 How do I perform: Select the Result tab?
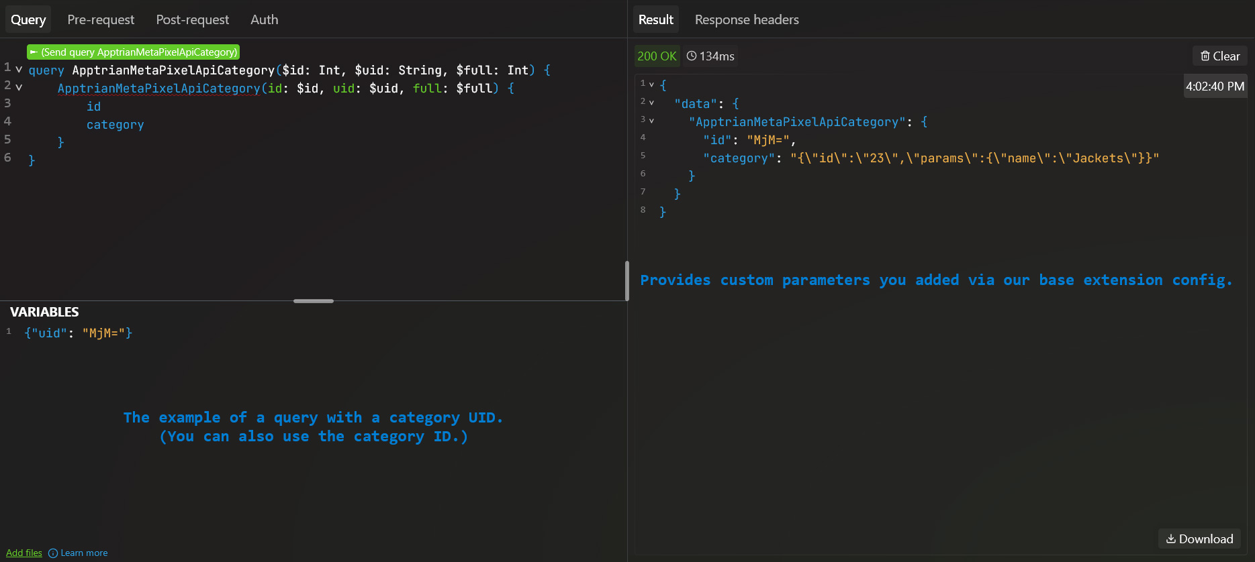pyautogui.click(x=656, y=19)
